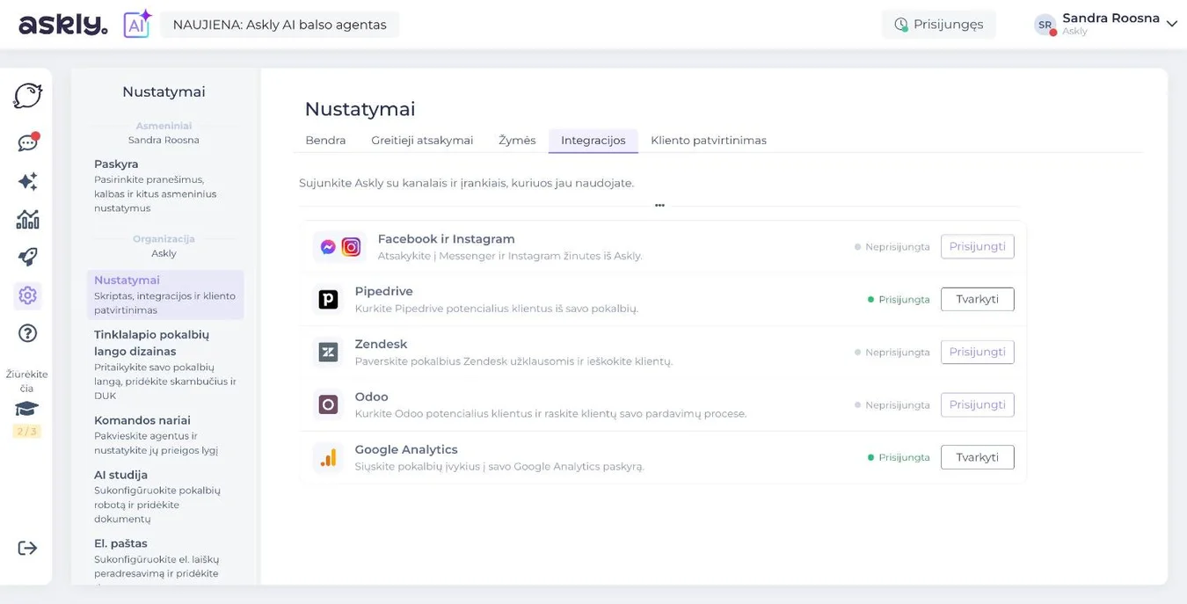1187x604 pixels.
Task: Click the clock icon beside Prisijungęs
Action: pos(901,25)
